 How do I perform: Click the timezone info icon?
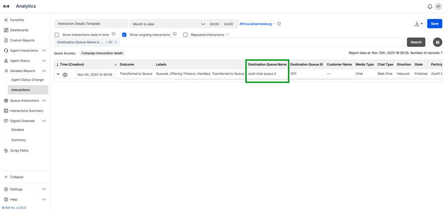coord(279,24)
